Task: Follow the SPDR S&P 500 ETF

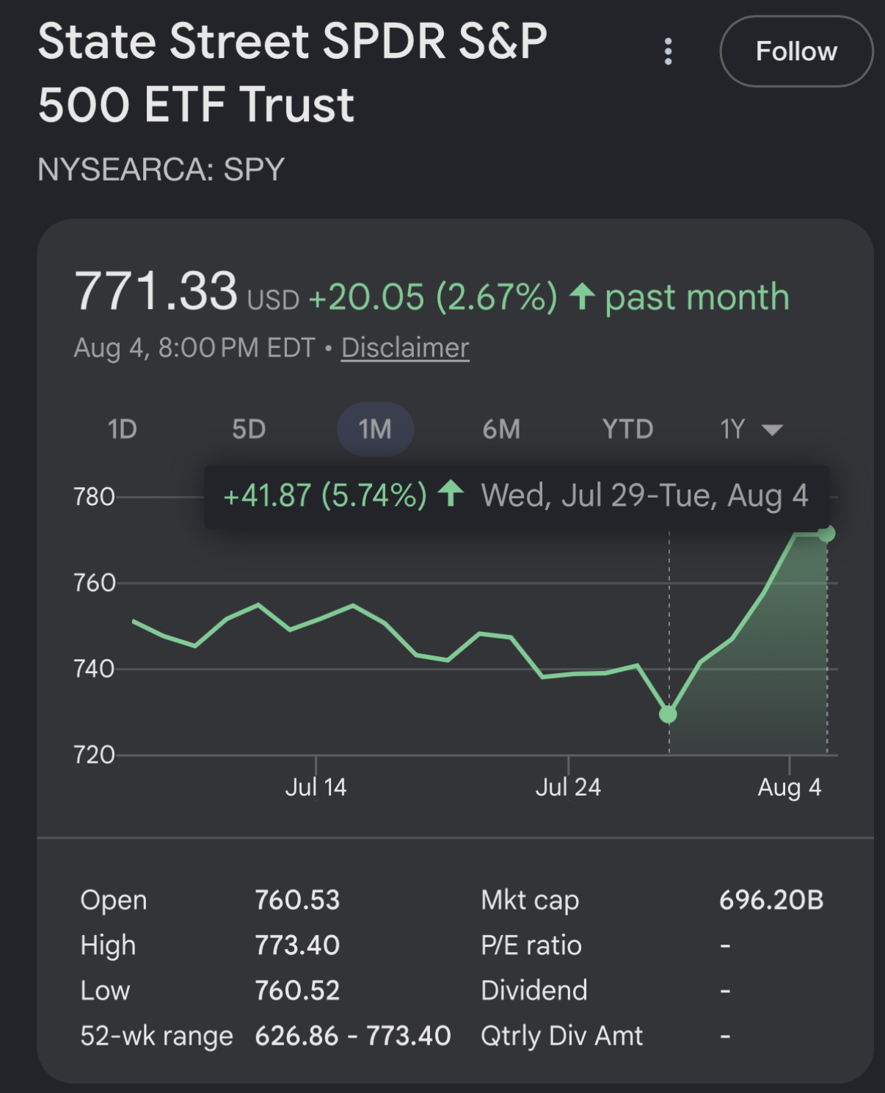Action: 796,51
